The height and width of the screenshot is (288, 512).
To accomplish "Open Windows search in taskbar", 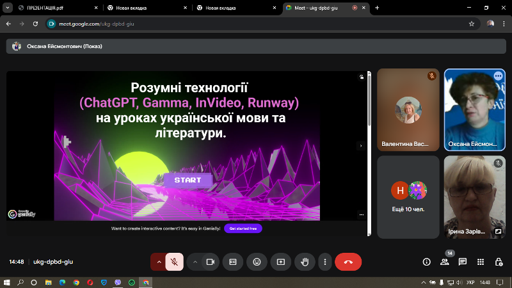I will click(x=20, y=282).
